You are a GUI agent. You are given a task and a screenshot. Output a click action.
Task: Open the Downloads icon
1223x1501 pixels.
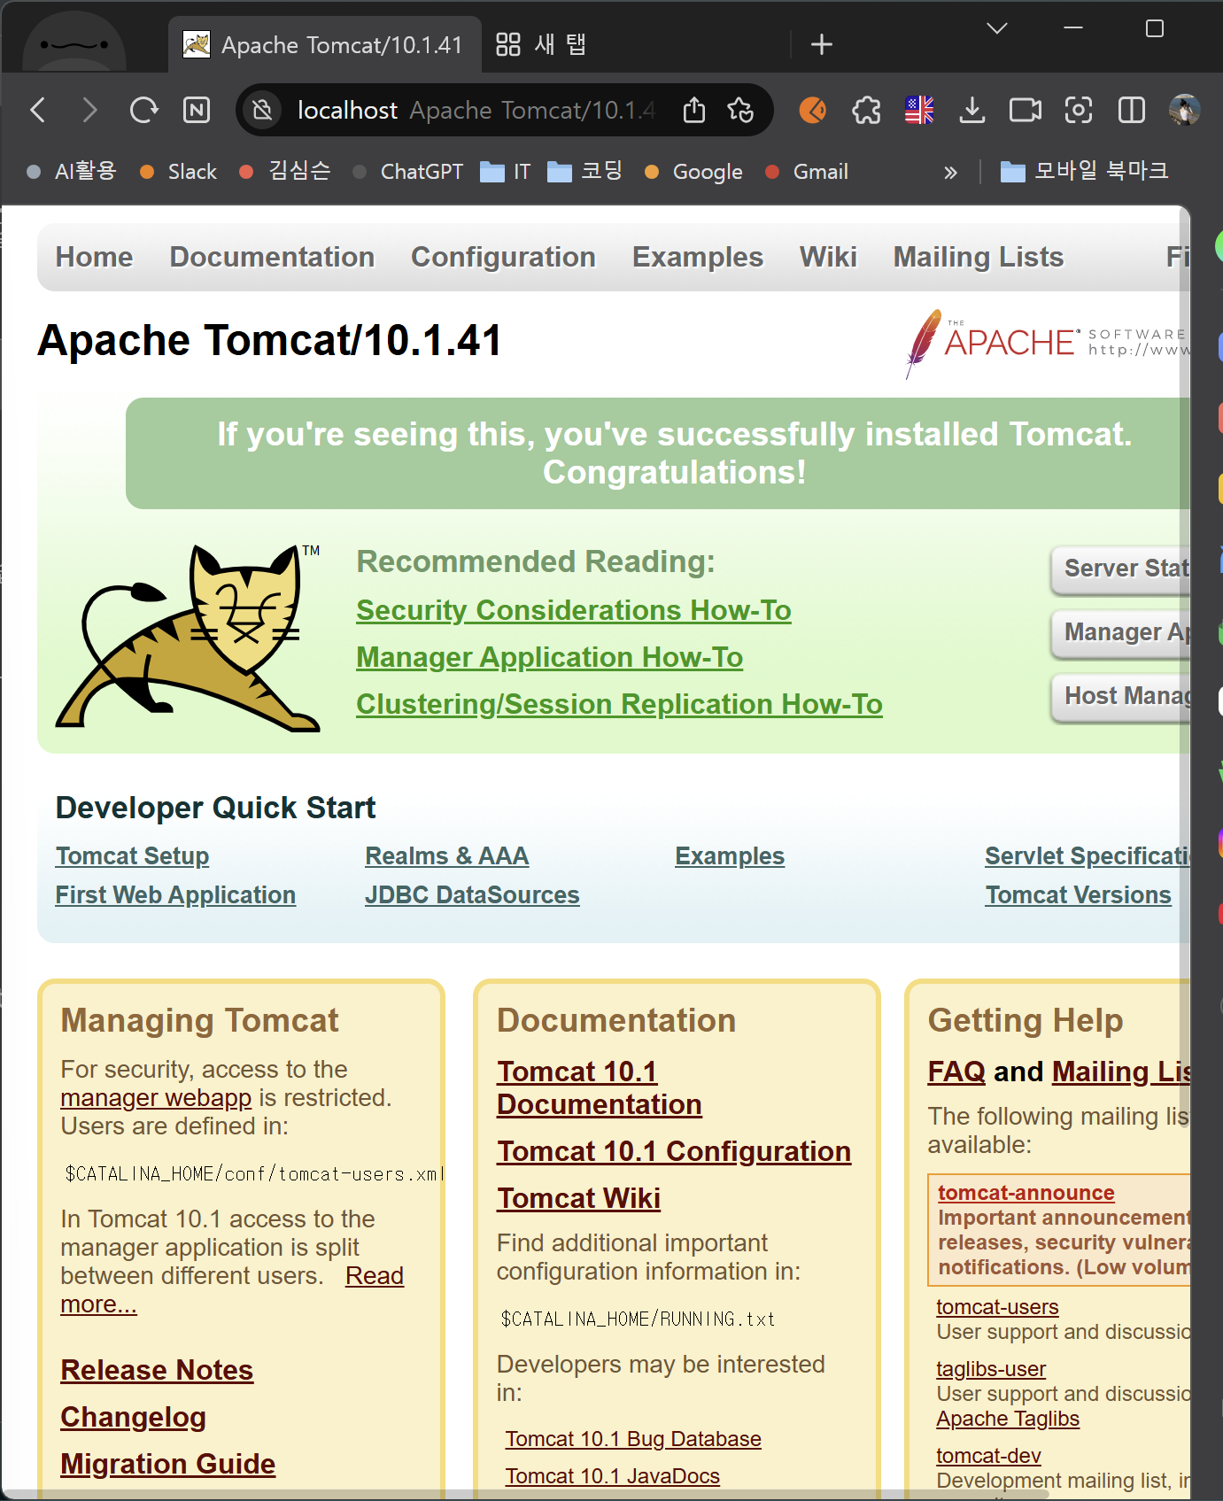pyautogui.click(x=972, y=111)
